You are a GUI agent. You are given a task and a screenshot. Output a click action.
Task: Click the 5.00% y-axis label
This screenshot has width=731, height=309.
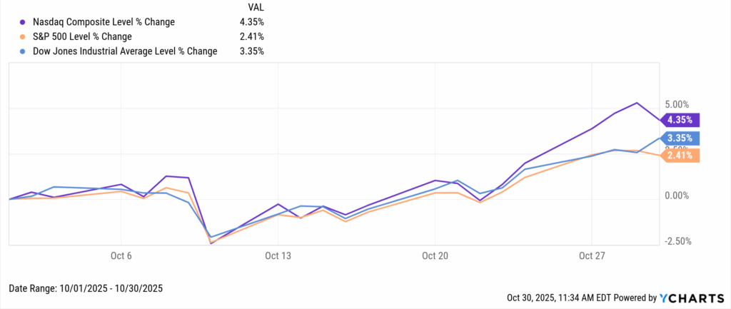point(678,103)
